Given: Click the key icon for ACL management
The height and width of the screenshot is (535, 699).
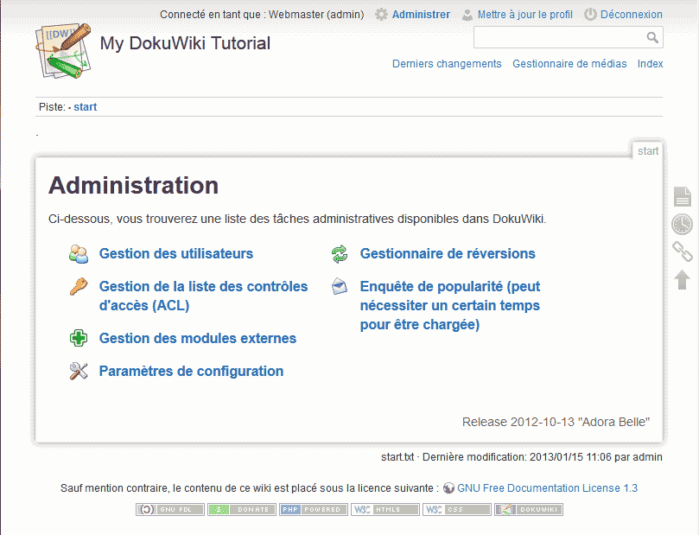Looking at the screenshot, I should 79,287.
